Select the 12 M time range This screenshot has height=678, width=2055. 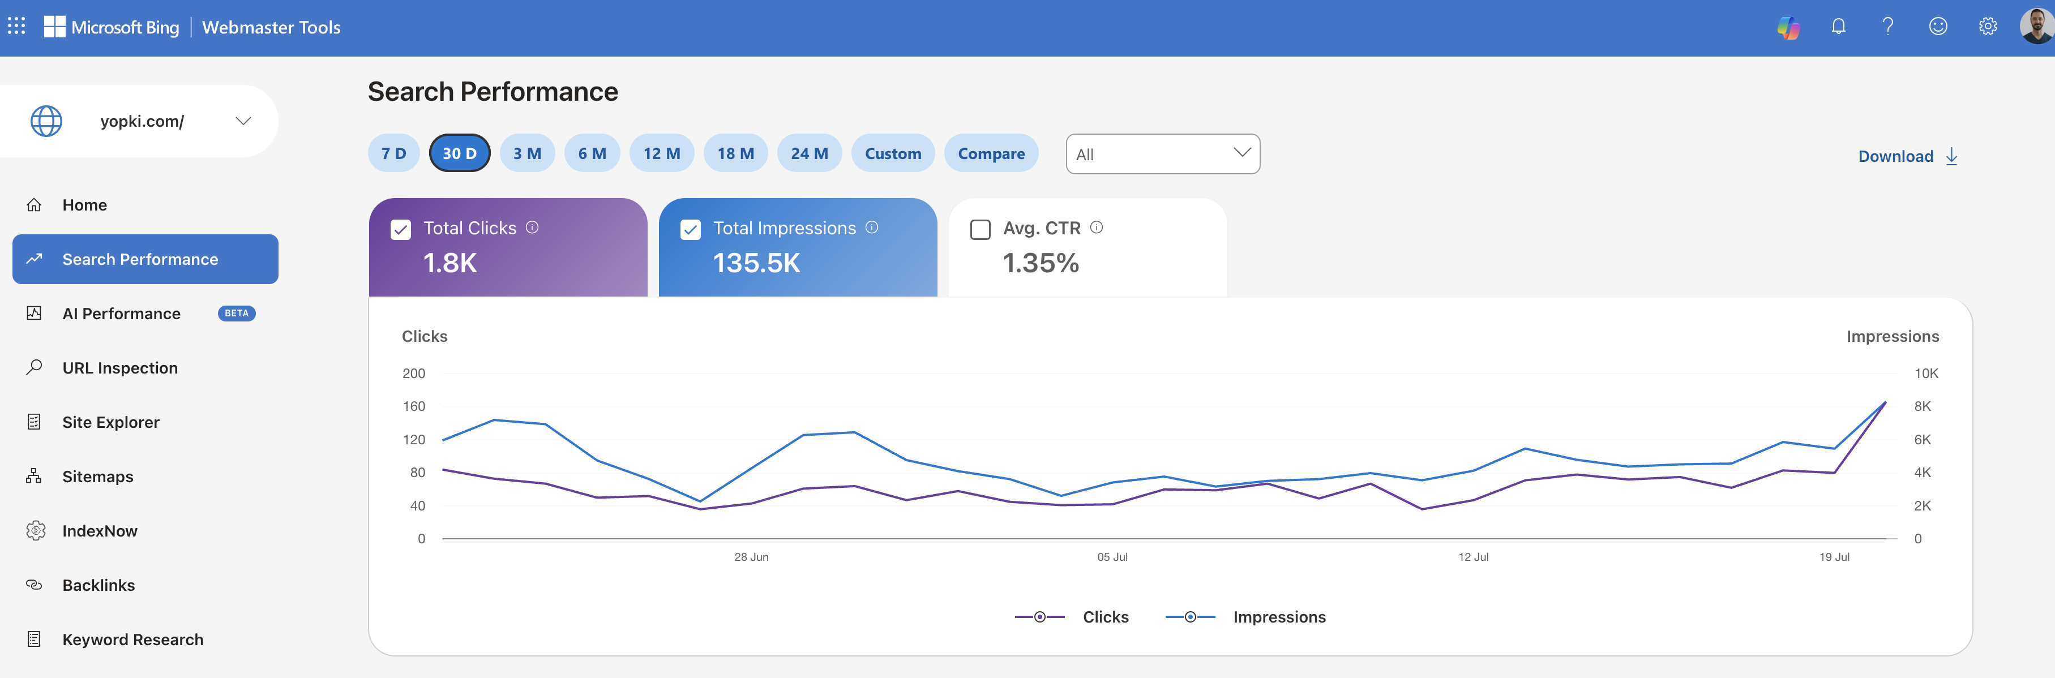[661, 153]
